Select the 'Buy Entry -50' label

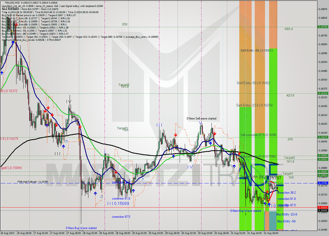pos(286,221)
